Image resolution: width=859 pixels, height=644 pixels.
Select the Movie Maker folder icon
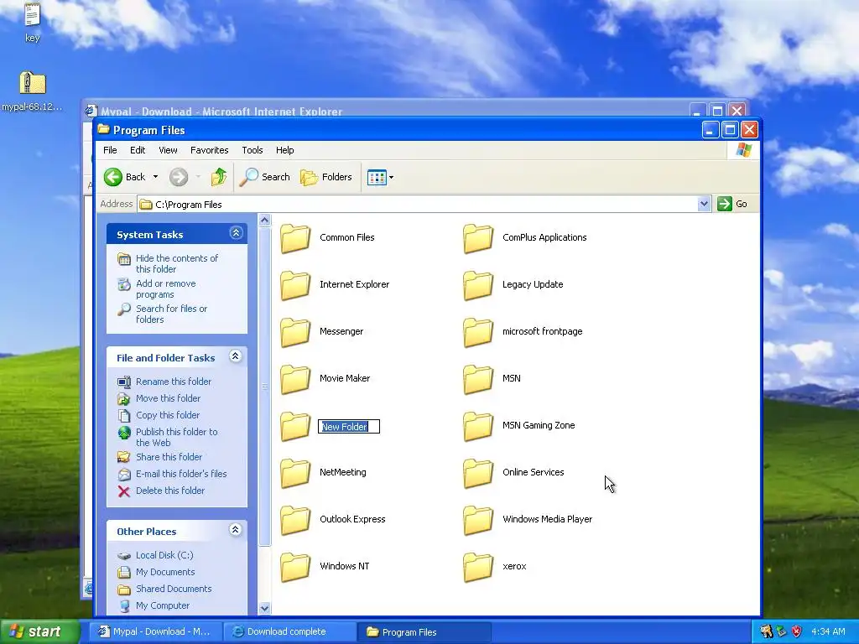[295, 379]
